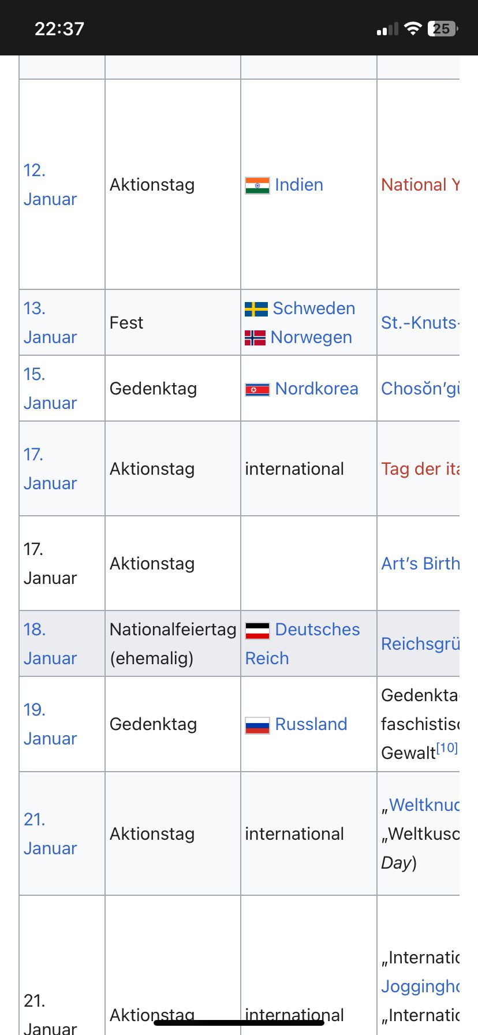
Task: Tap the Sweden flag icon
Action: click(x=256, y=309)
